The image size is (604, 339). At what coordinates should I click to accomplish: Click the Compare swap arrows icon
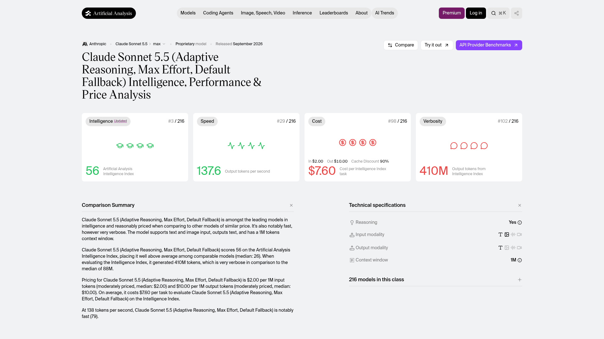click(390, 45)
